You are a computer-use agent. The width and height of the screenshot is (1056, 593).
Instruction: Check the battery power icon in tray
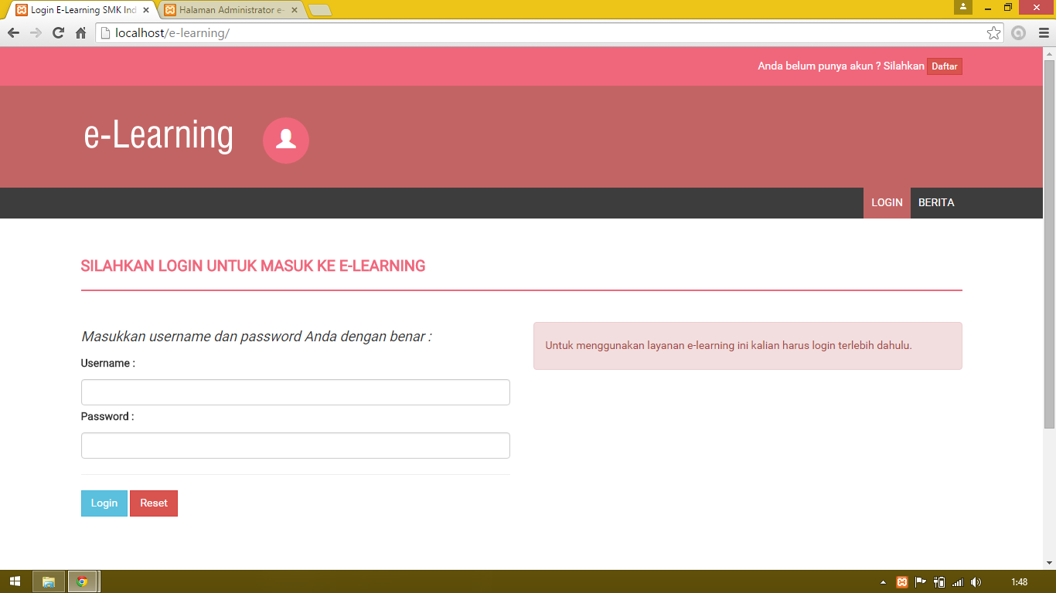coord(939,582)
